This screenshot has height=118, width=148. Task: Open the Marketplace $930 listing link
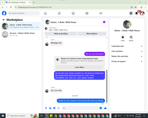(58, 30)
